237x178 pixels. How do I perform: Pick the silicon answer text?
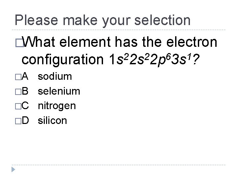tap(53, 121)
